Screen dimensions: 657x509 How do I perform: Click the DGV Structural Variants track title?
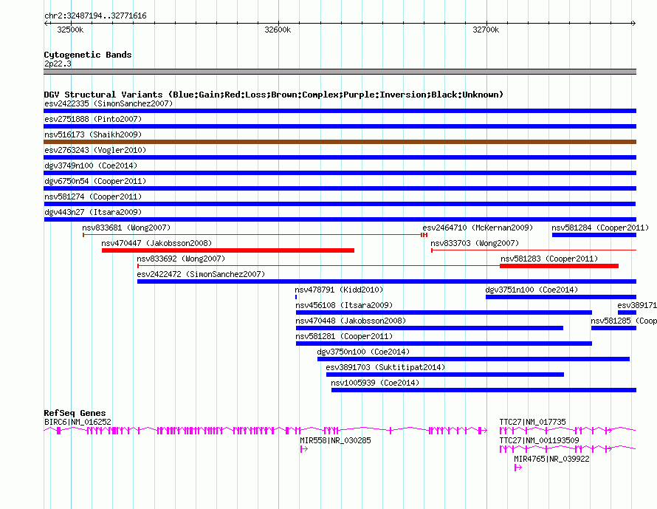click(x=273, y=95)
